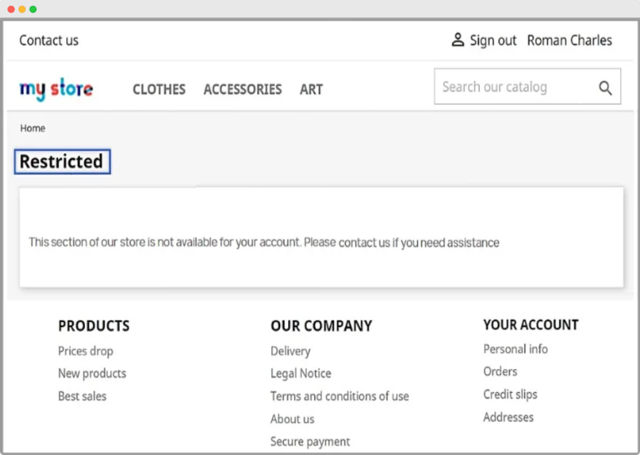Open Personal info under Your Account
The width and height of the screenshot is (640, 455).
[x=515, y=349]
